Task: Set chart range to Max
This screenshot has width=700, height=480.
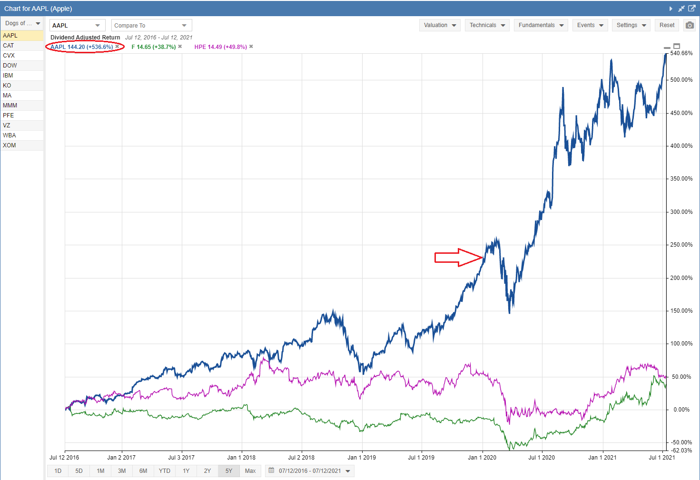Action: point(250,471)
